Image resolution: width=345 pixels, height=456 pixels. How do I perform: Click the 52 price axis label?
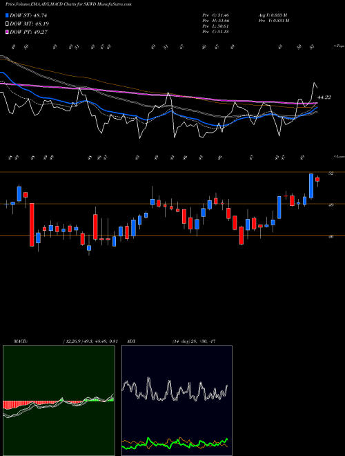(x=331, y=173)
